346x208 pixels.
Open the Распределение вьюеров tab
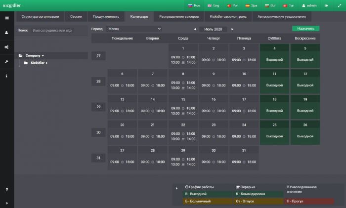[179, 16]
